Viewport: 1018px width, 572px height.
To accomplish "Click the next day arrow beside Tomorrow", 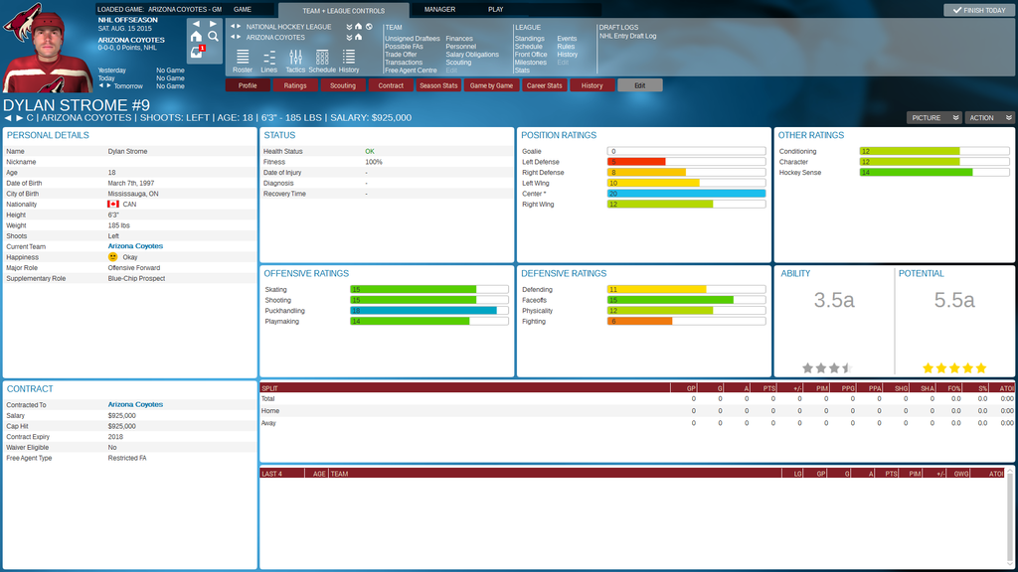I will click(108, 85).
